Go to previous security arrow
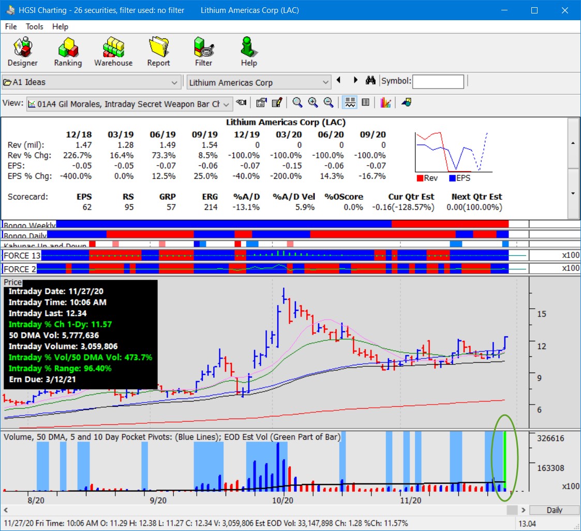This screenshot has width=581, height=531. click(x=338, y=80)
